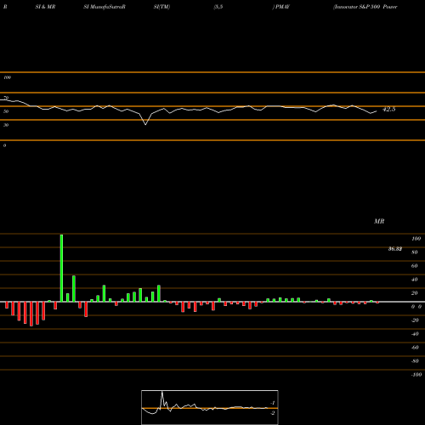The width and height of the screenshot is (425, 425).
Task: Click the MR axis label 100
Action: point(416,239)
